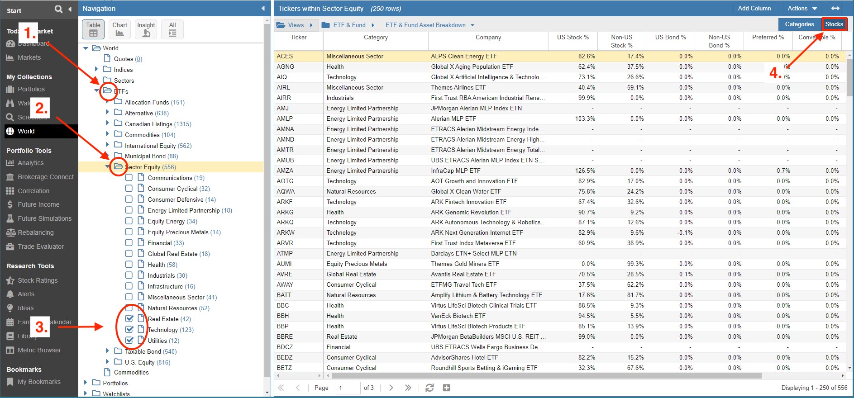The image size is (854, 398).
Task: Uncheck the Technology checkbox
Action: click(129, 329)
